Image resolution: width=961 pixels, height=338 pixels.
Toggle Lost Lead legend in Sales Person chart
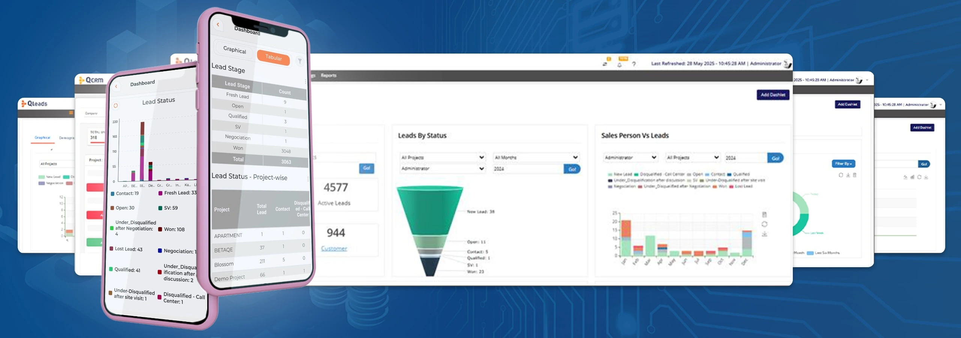click(741, 186)
